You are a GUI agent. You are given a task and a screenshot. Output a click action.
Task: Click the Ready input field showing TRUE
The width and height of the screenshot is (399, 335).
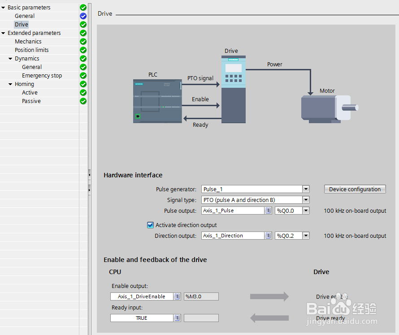(142, 318)
